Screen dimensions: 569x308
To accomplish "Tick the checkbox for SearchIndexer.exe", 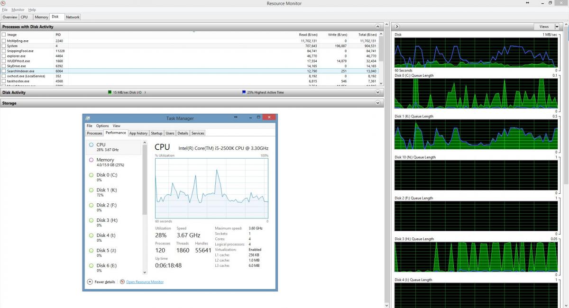I will point(4,71).
